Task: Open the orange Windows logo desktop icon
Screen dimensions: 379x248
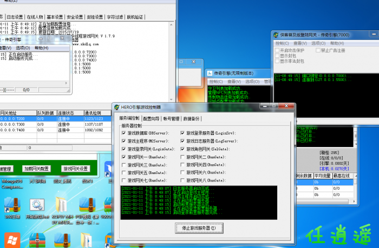Action: (12, 240)
